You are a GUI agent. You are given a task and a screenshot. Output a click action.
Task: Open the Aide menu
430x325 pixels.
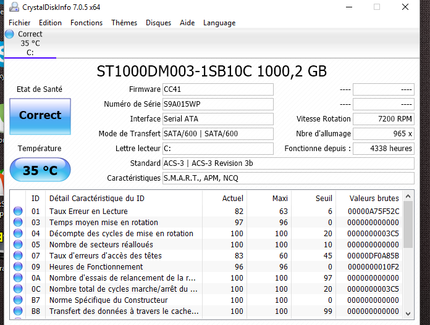(x=187, y=23)
